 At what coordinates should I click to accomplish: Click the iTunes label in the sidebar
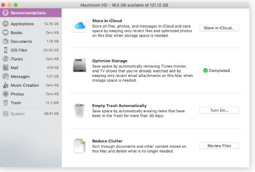17,59
